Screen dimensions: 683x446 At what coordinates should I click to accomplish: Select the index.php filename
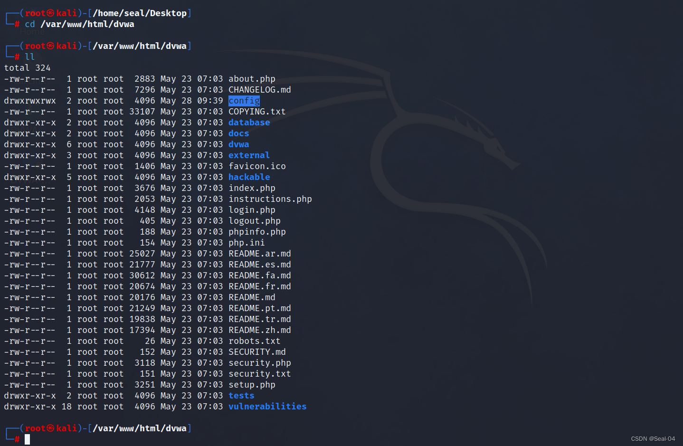[252, 188]
